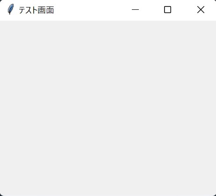
Task: Focus window by clicking title bar blank area
Action: point(86,10)
